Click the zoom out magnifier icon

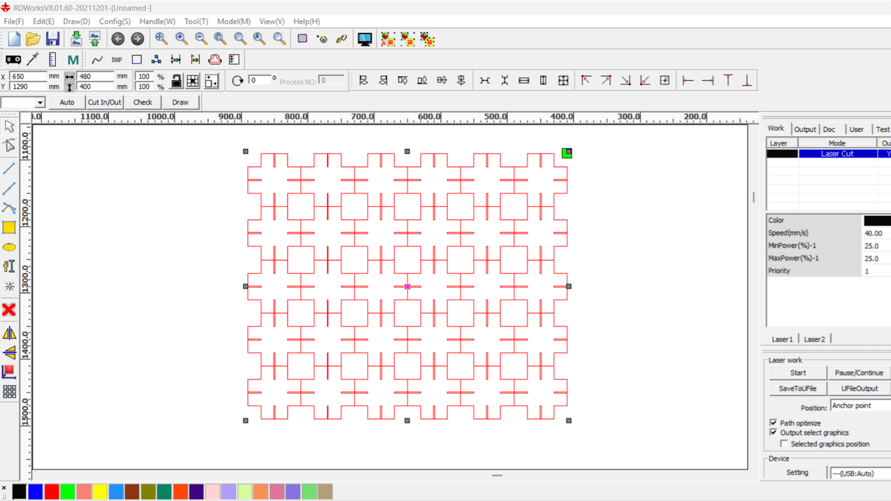[201, 39]
